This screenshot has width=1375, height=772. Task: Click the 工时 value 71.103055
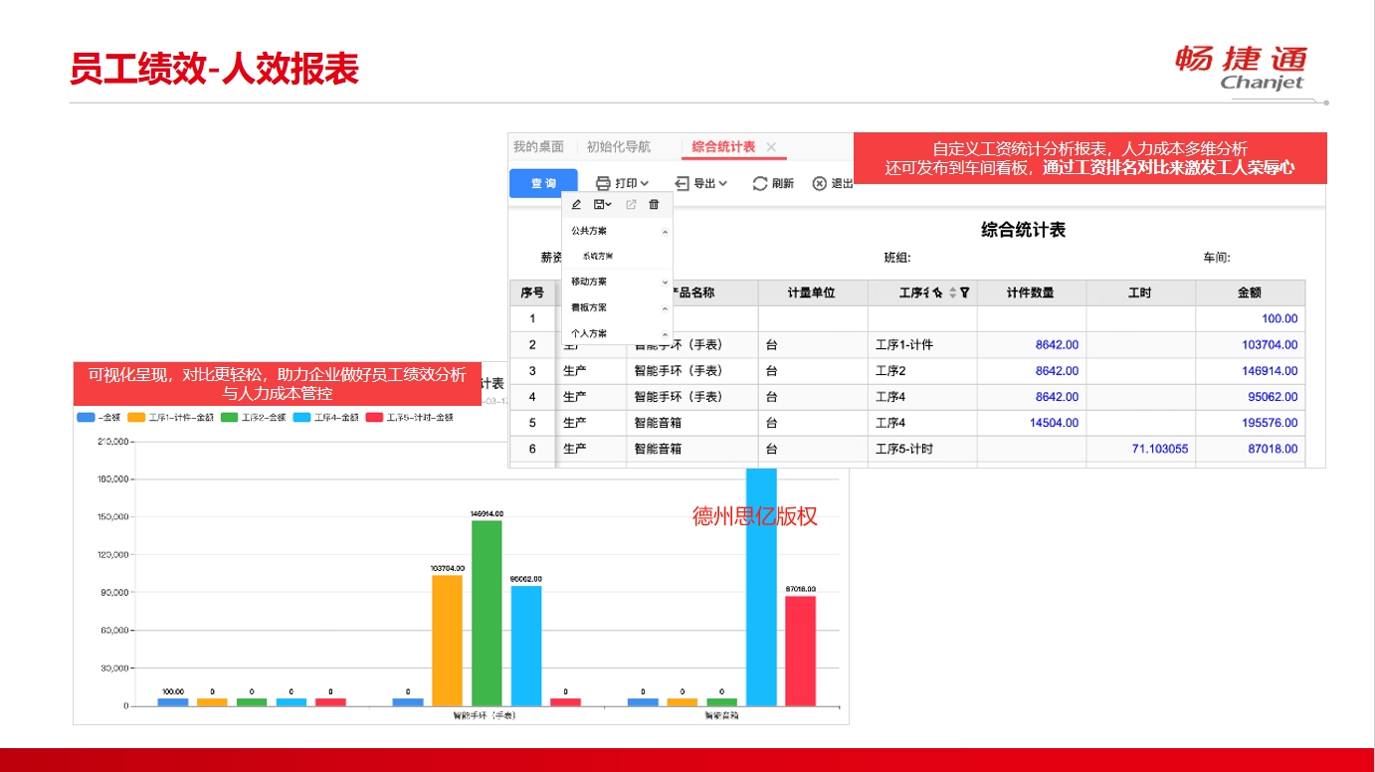pos(1160,449)
